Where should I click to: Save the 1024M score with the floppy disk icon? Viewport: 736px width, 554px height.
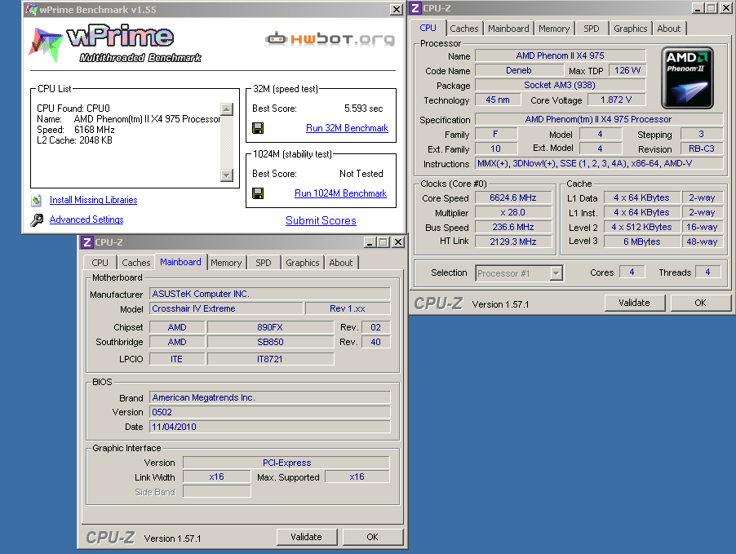point(258,193)
